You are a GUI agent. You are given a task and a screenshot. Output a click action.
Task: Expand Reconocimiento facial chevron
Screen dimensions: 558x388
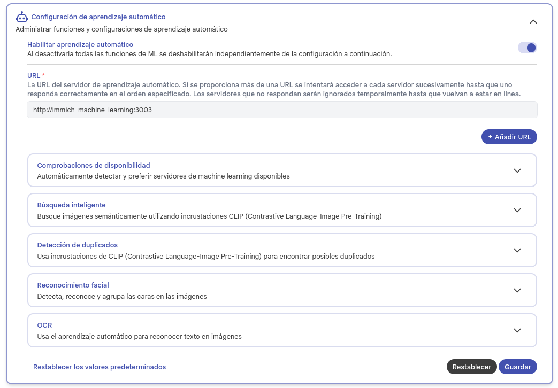[517, 290]
